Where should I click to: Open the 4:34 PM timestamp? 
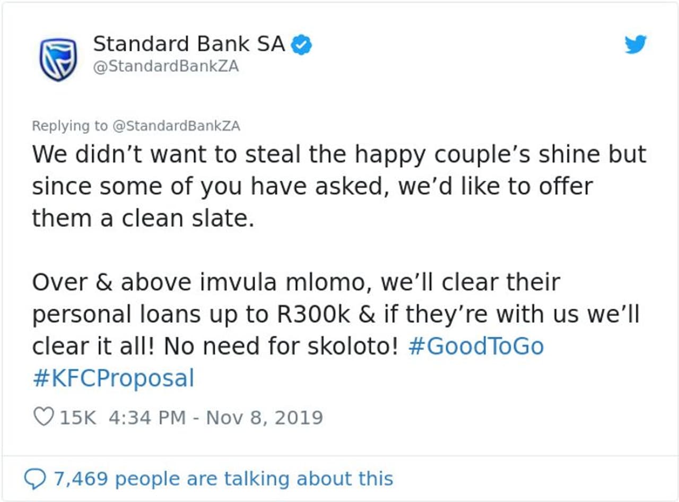point(147,418)
